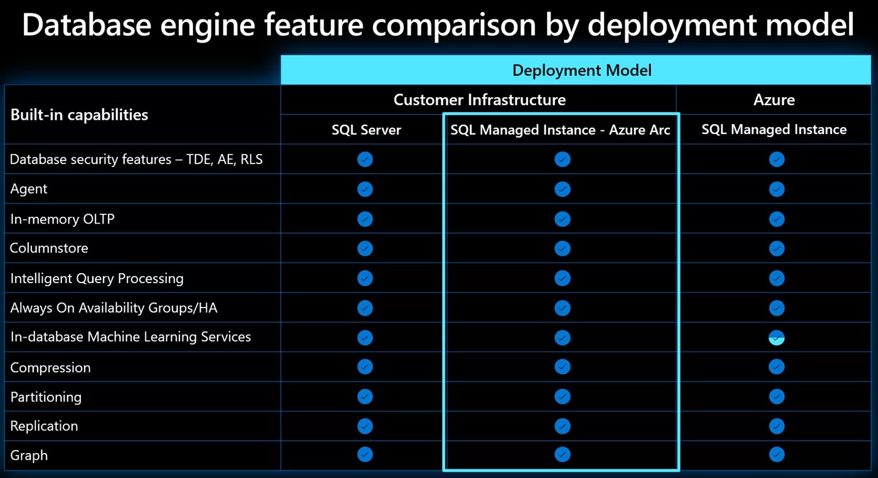Select the "Compression" row label
Viewport: 878px width, 478px height.
[50, 368]
